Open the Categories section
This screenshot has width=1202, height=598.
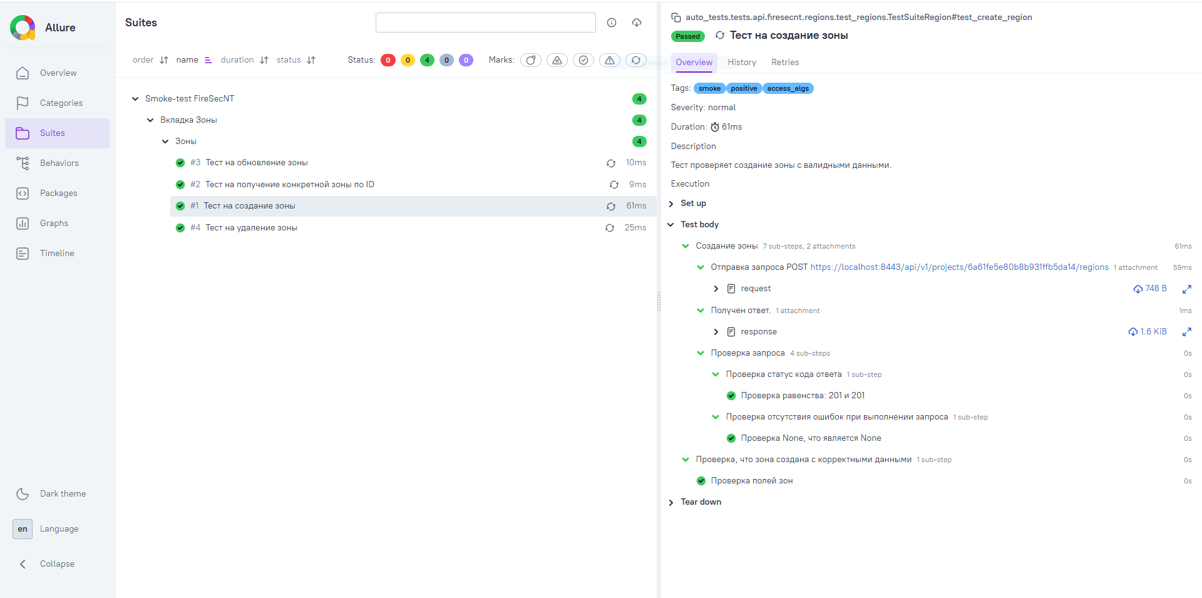[58, 103]
